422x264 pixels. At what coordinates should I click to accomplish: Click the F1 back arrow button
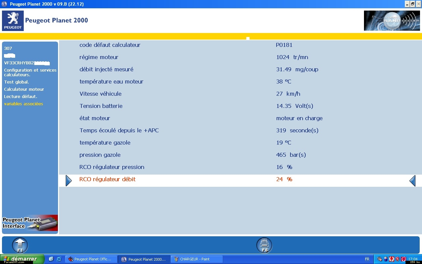20,245
